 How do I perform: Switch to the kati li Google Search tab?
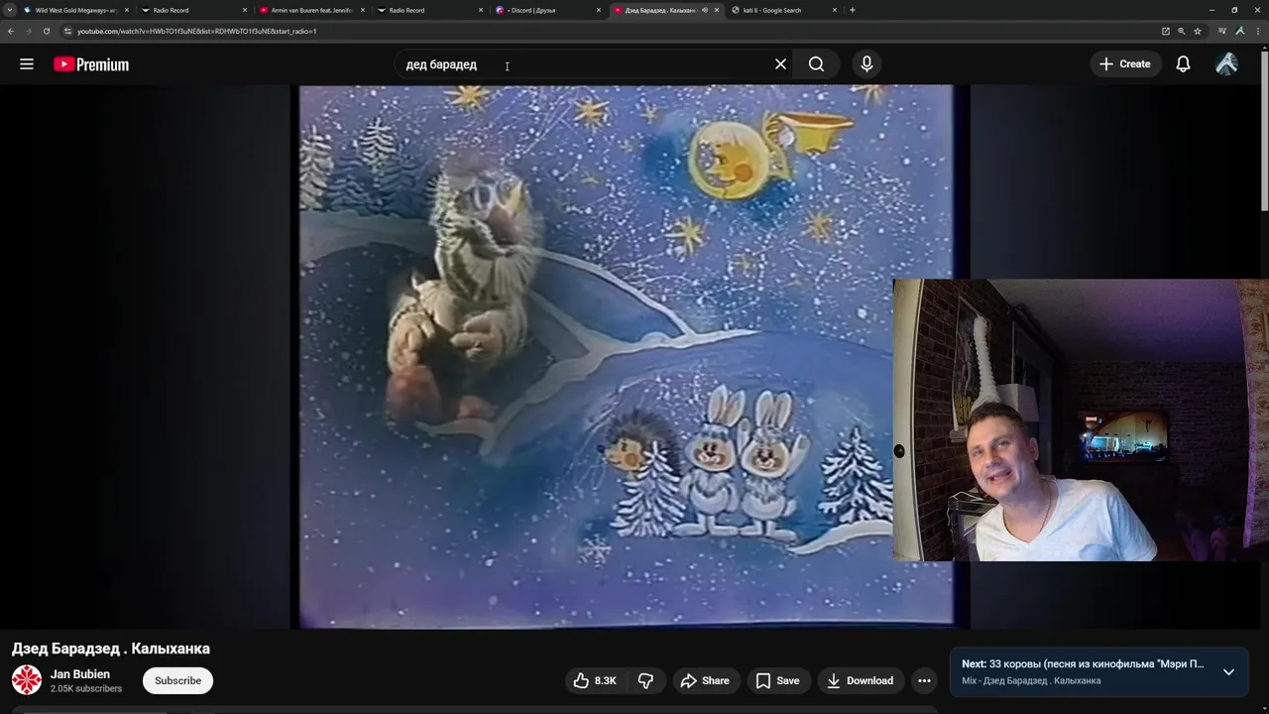783,10
